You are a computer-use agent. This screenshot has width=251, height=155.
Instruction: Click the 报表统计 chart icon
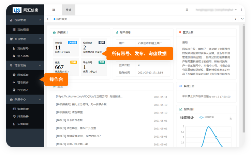pyautogui.click(x=181, y=109)
